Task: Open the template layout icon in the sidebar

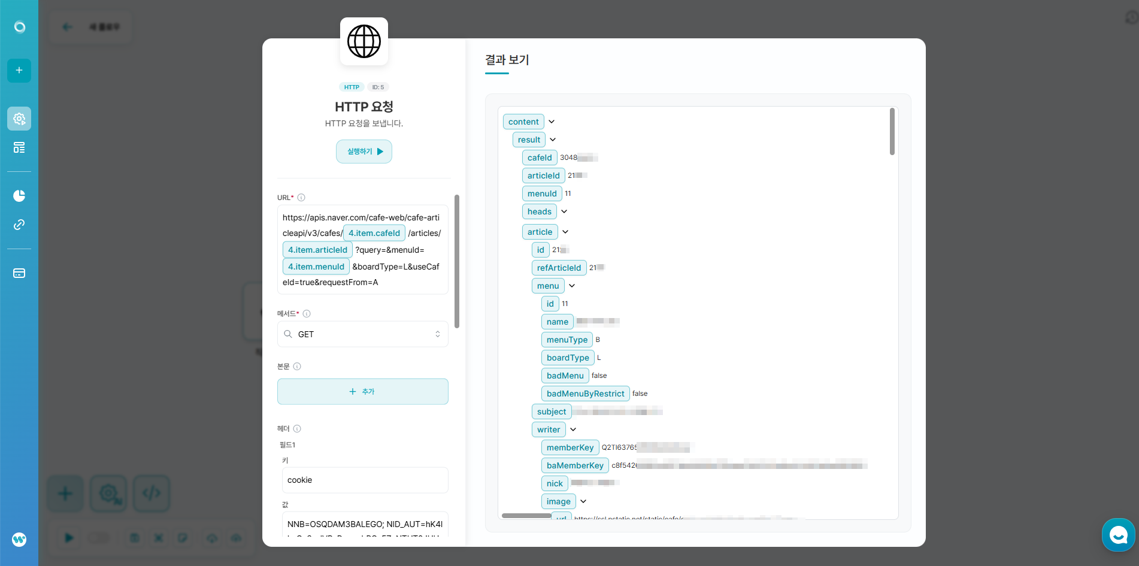Action: 19,147
